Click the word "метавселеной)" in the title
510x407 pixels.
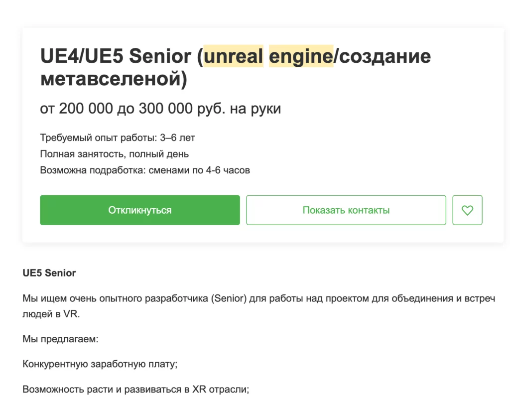114,79
